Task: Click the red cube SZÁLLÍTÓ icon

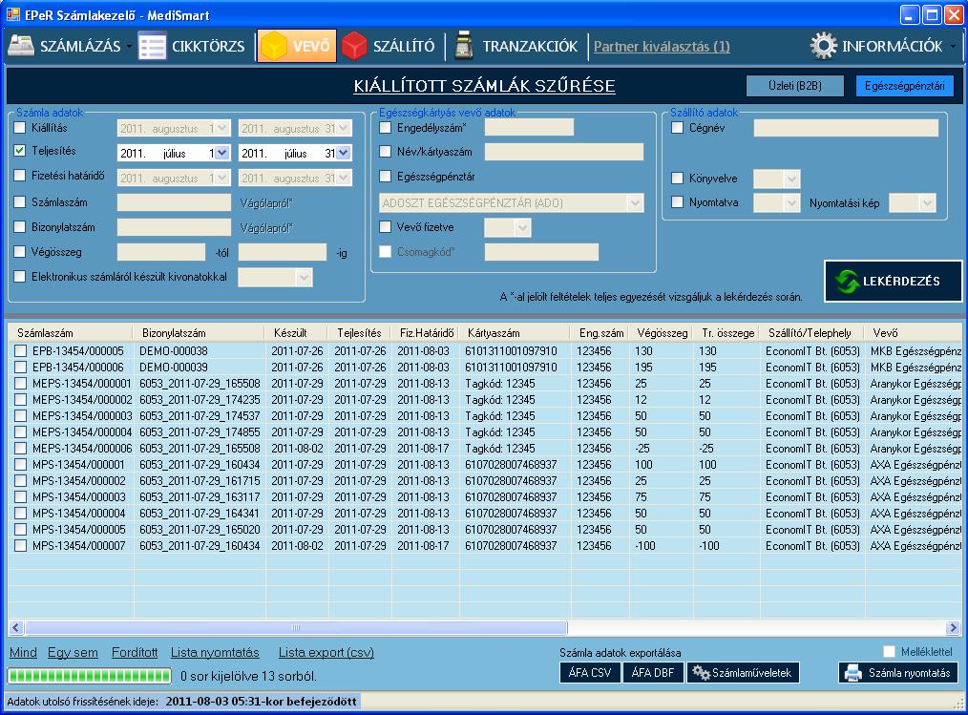Action: tap(354, 47)
